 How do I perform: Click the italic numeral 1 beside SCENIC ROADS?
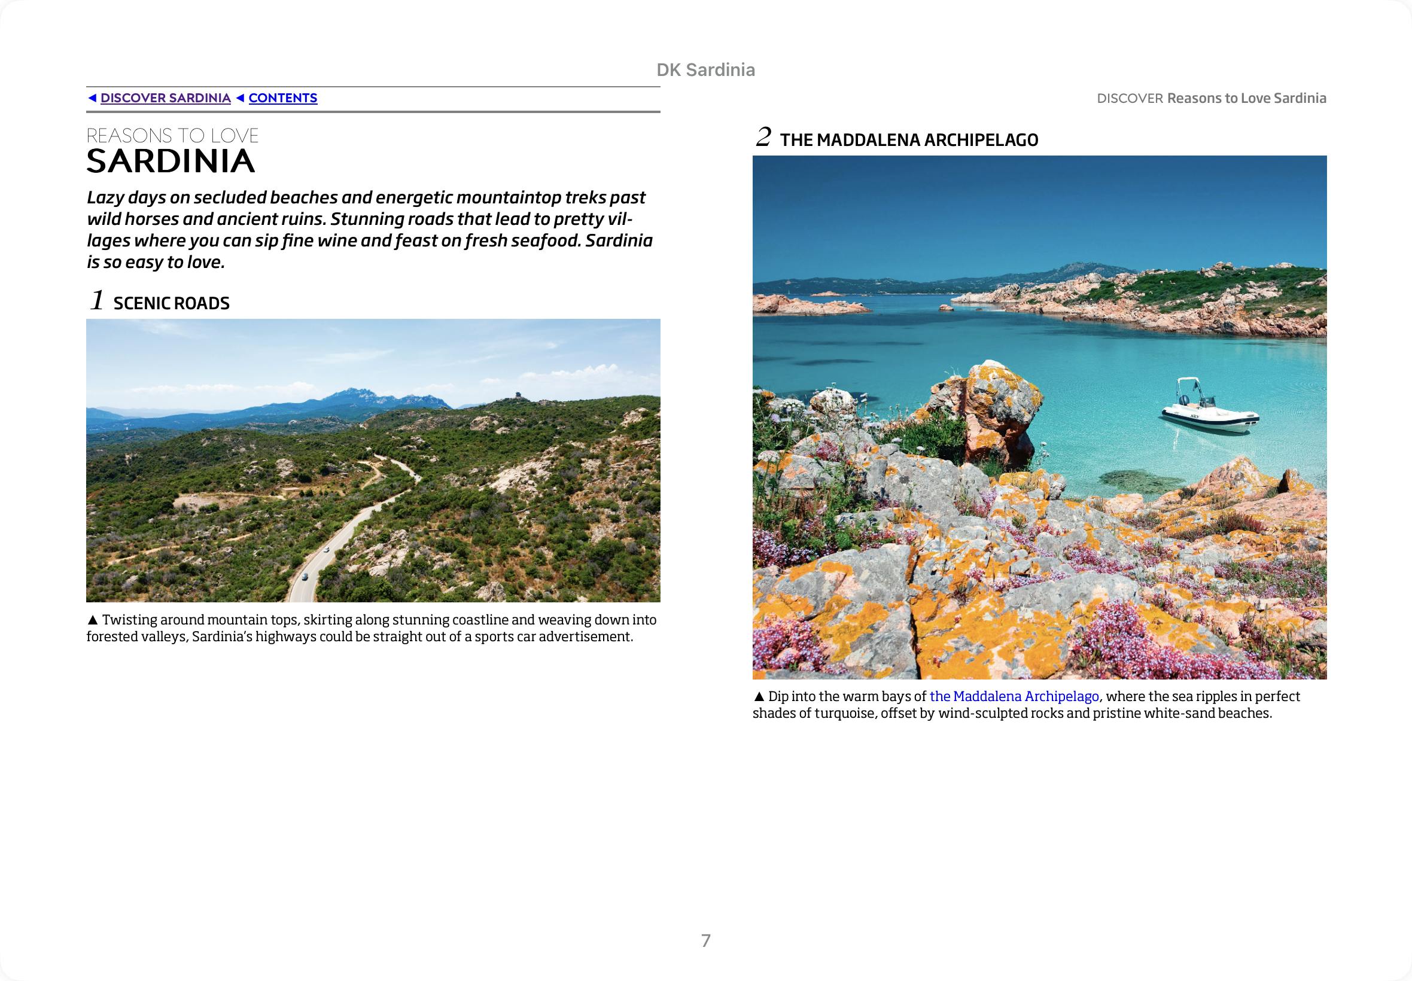(x=97, y=300)
